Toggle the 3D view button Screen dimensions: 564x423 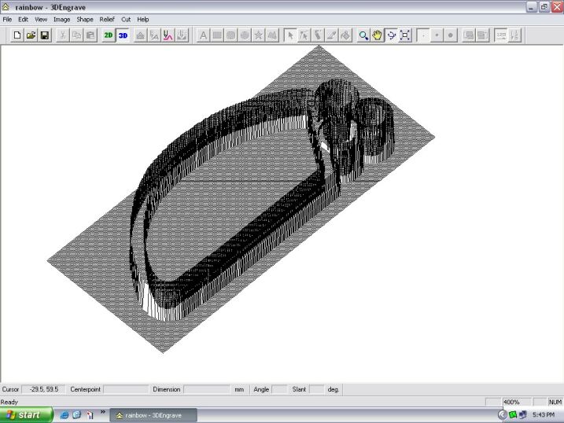(123, 35)
